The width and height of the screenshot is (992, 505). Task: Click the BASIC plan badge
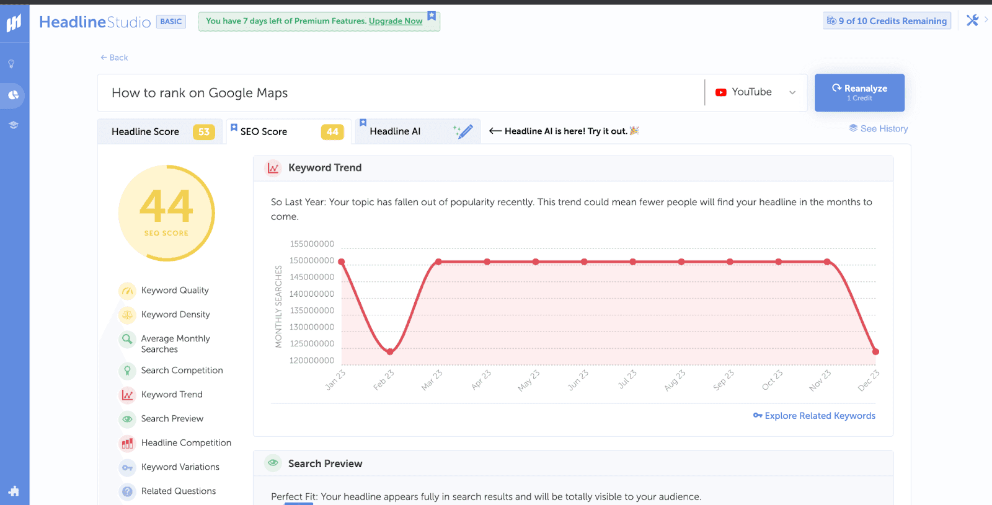[x=171, y=22]
